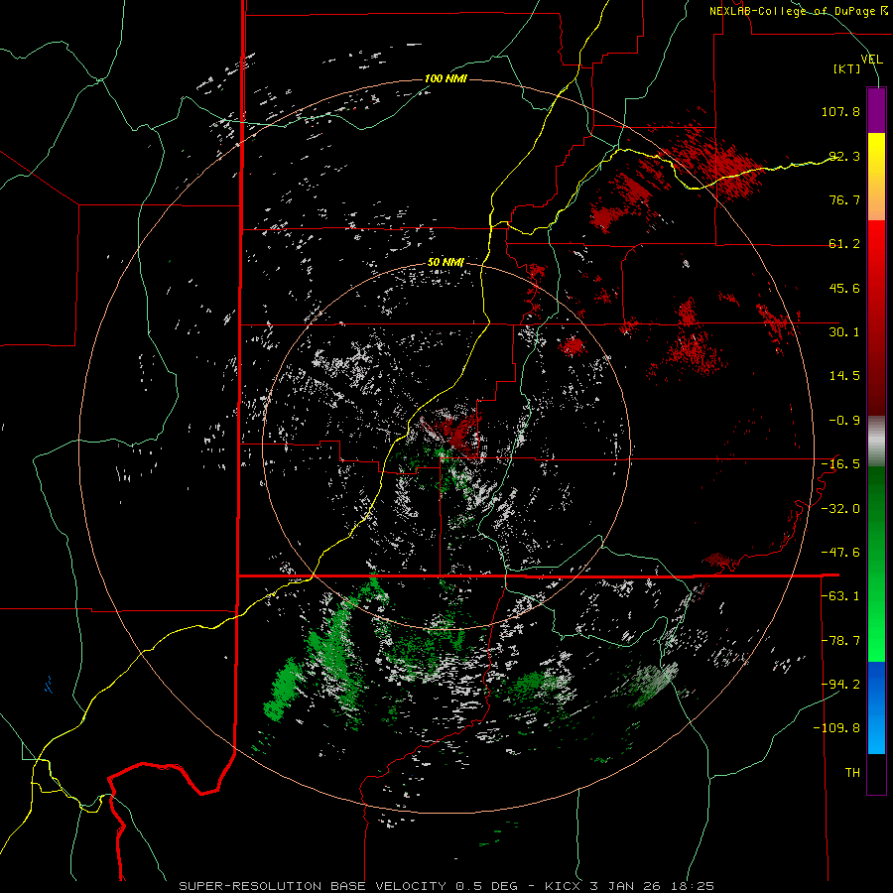Pick the gray near-zero segment of the scale
This screenshot has height=893, width=893.
(876, 442)
